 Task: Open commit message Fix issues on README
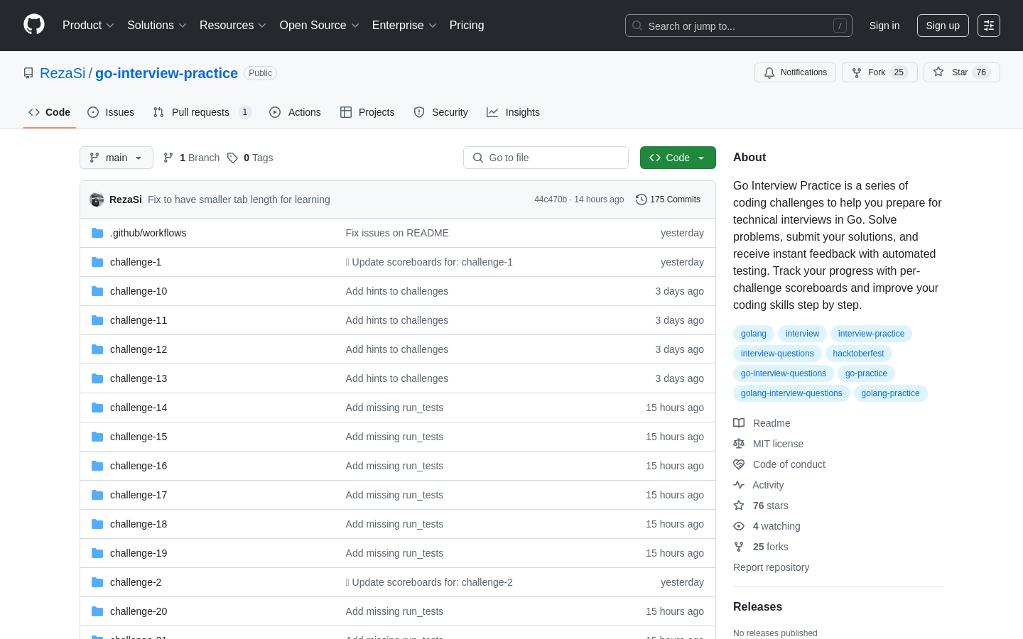397,233
